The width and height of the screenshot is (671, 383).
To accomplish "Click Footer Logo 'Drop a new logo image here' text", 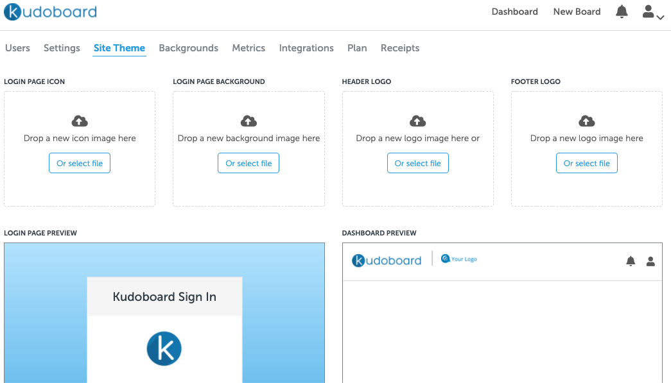I will (587, 138).
